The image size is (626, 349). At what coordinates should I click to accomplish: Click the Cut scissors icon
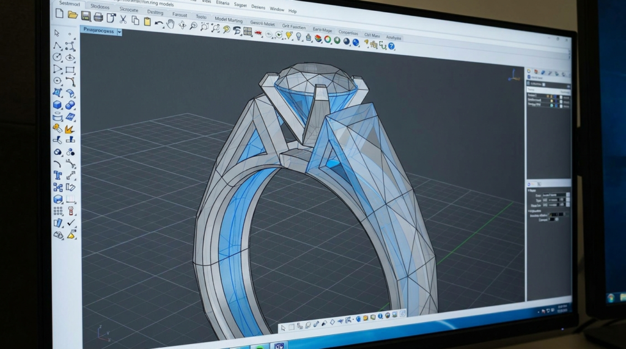point(123,19)
